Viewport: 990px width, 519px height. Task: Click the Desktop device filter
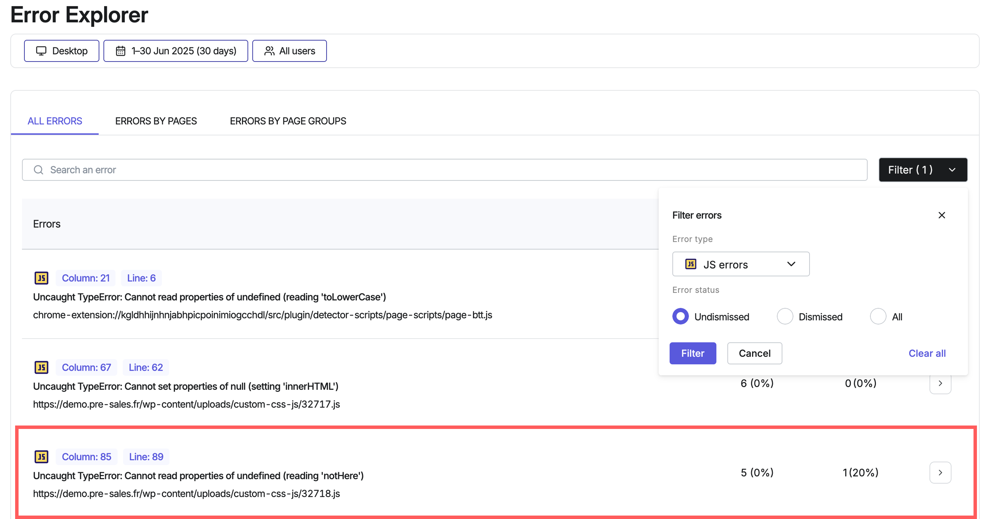point(62,51)
